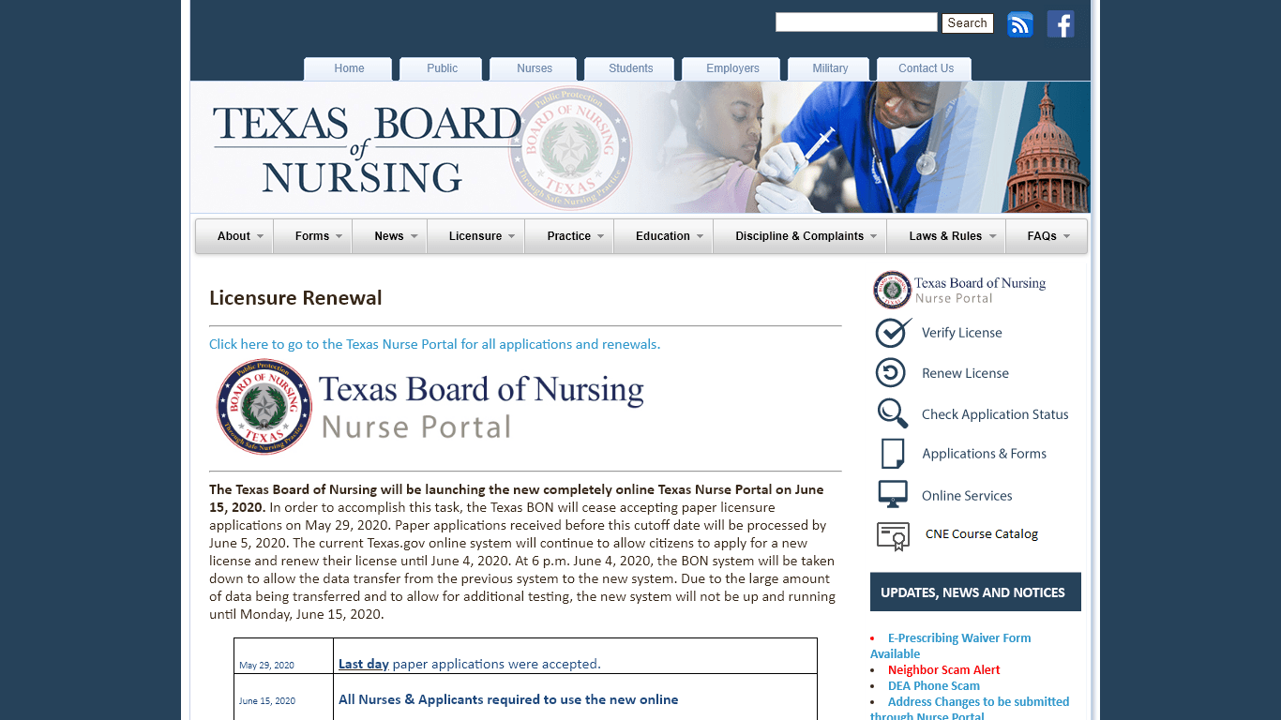Go to the Home tab
The image size is (1281, 720).
point(349,68)
